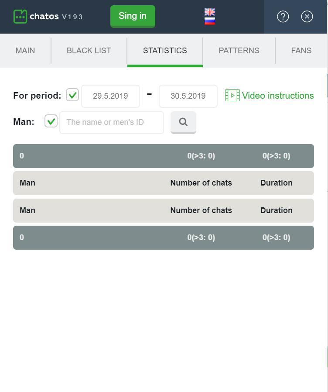Select the PATTERNS tab
The image size is (328, 392).
239,51
